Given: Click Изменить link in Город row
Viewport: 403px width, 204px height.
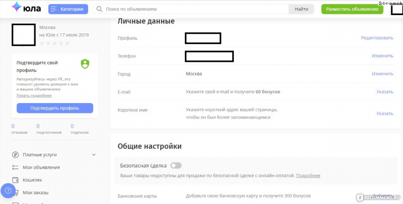Looking at the screenshot, I should click(x=383, y=74).
